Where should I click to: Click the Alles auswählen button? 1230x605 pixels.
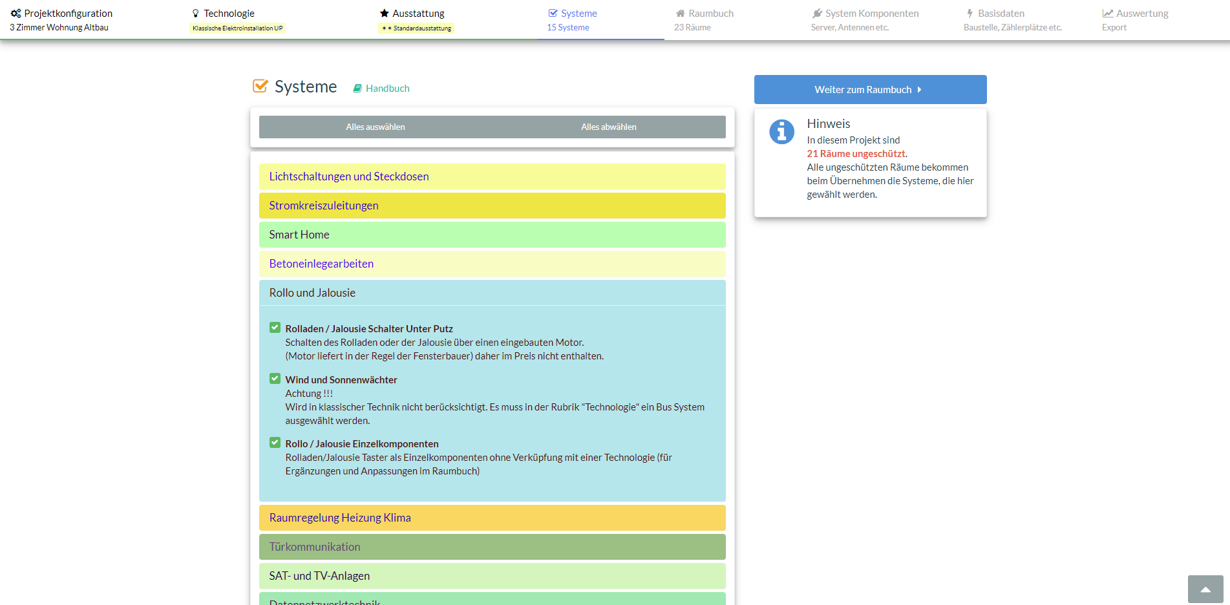pos(376,127)
